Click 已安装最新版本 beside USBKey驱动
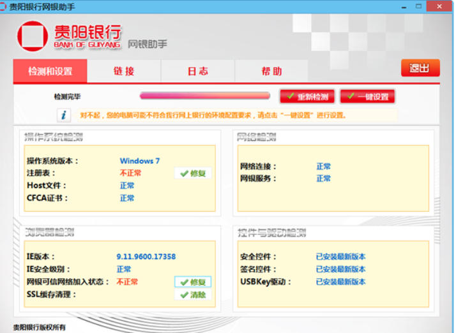This screenshot has height=333, width=456. click(x=340, y=282)
